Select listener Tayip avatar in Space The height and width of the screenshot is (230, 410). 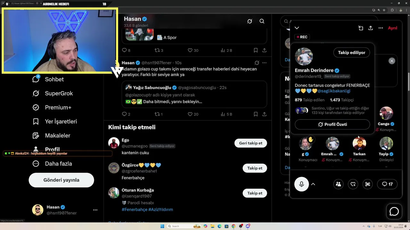coord(386,144)
